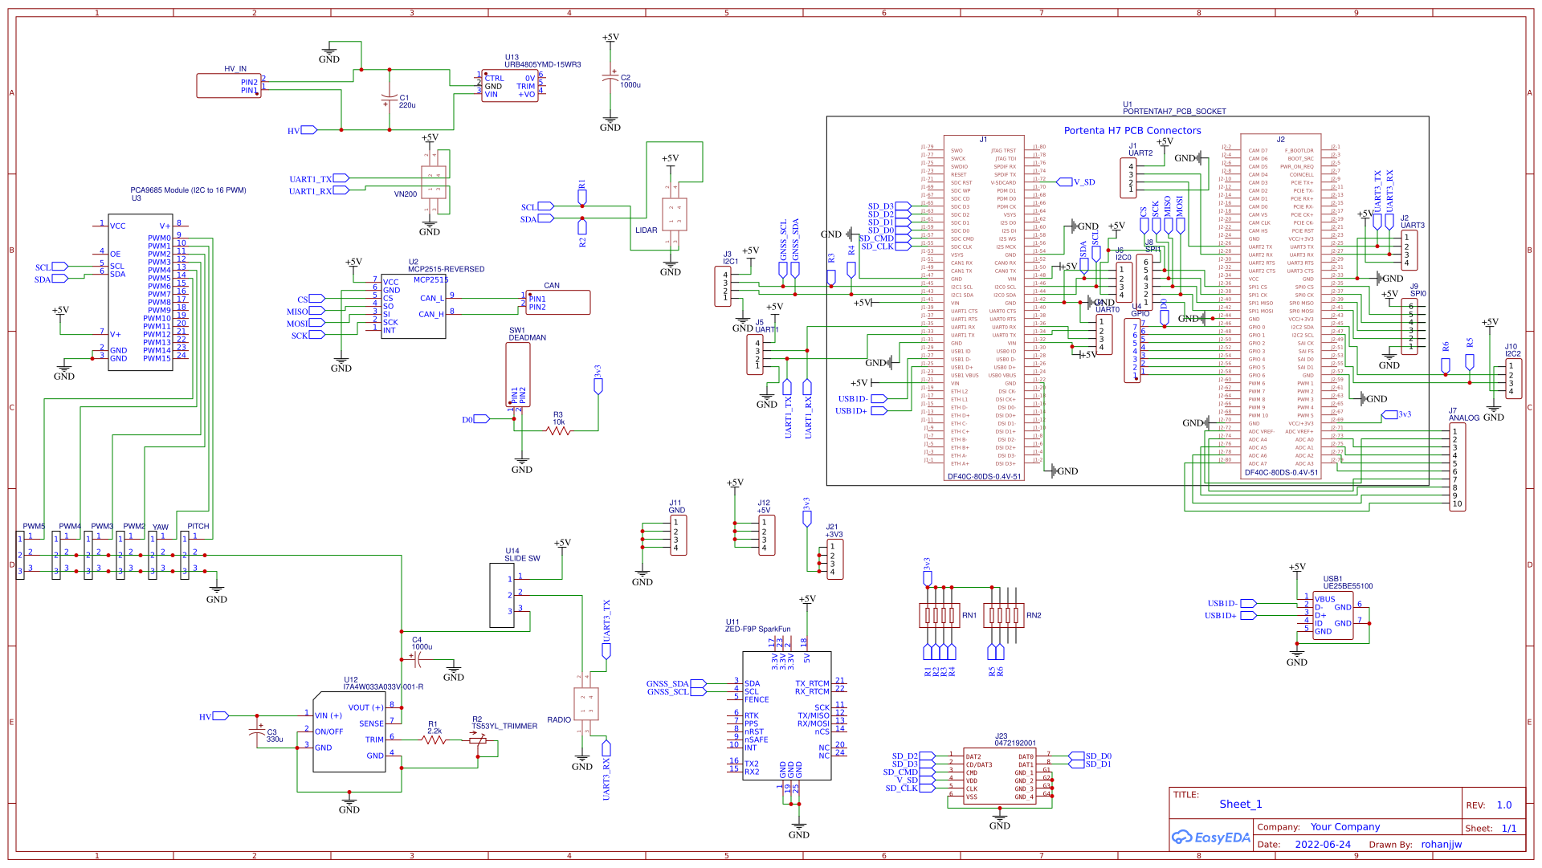The width and height of the screenshot is (1542, 868).
Task: Select the TS53YL_TRIMMER potentiometer symbol
Action: (477, 740)
